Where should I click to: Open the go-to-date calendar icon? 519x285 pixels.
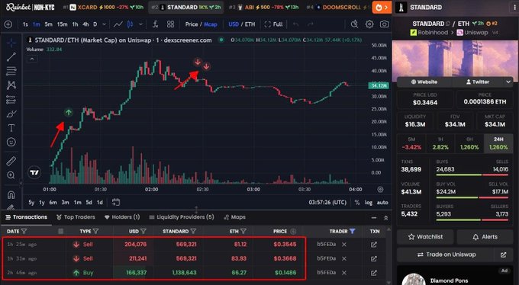tap(116, 202)
